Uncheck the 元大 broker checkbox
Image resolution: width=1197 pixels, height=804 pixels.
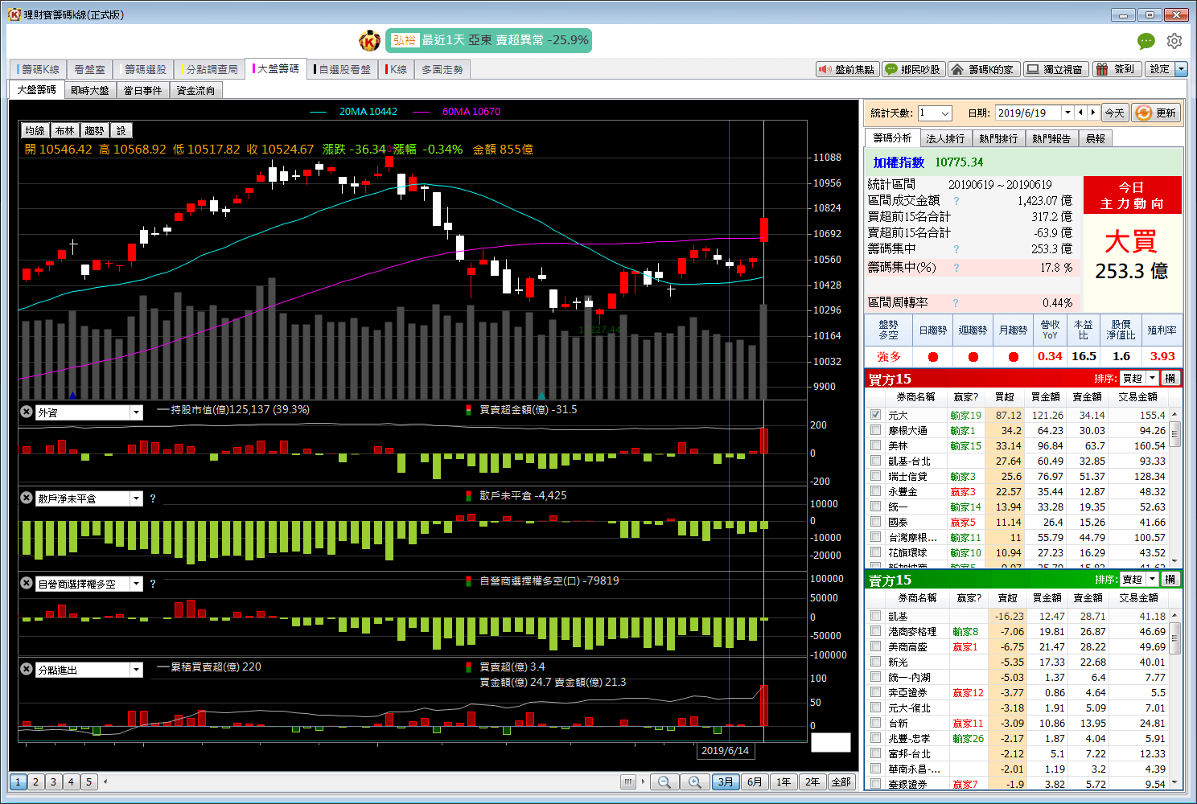point(875,415)
